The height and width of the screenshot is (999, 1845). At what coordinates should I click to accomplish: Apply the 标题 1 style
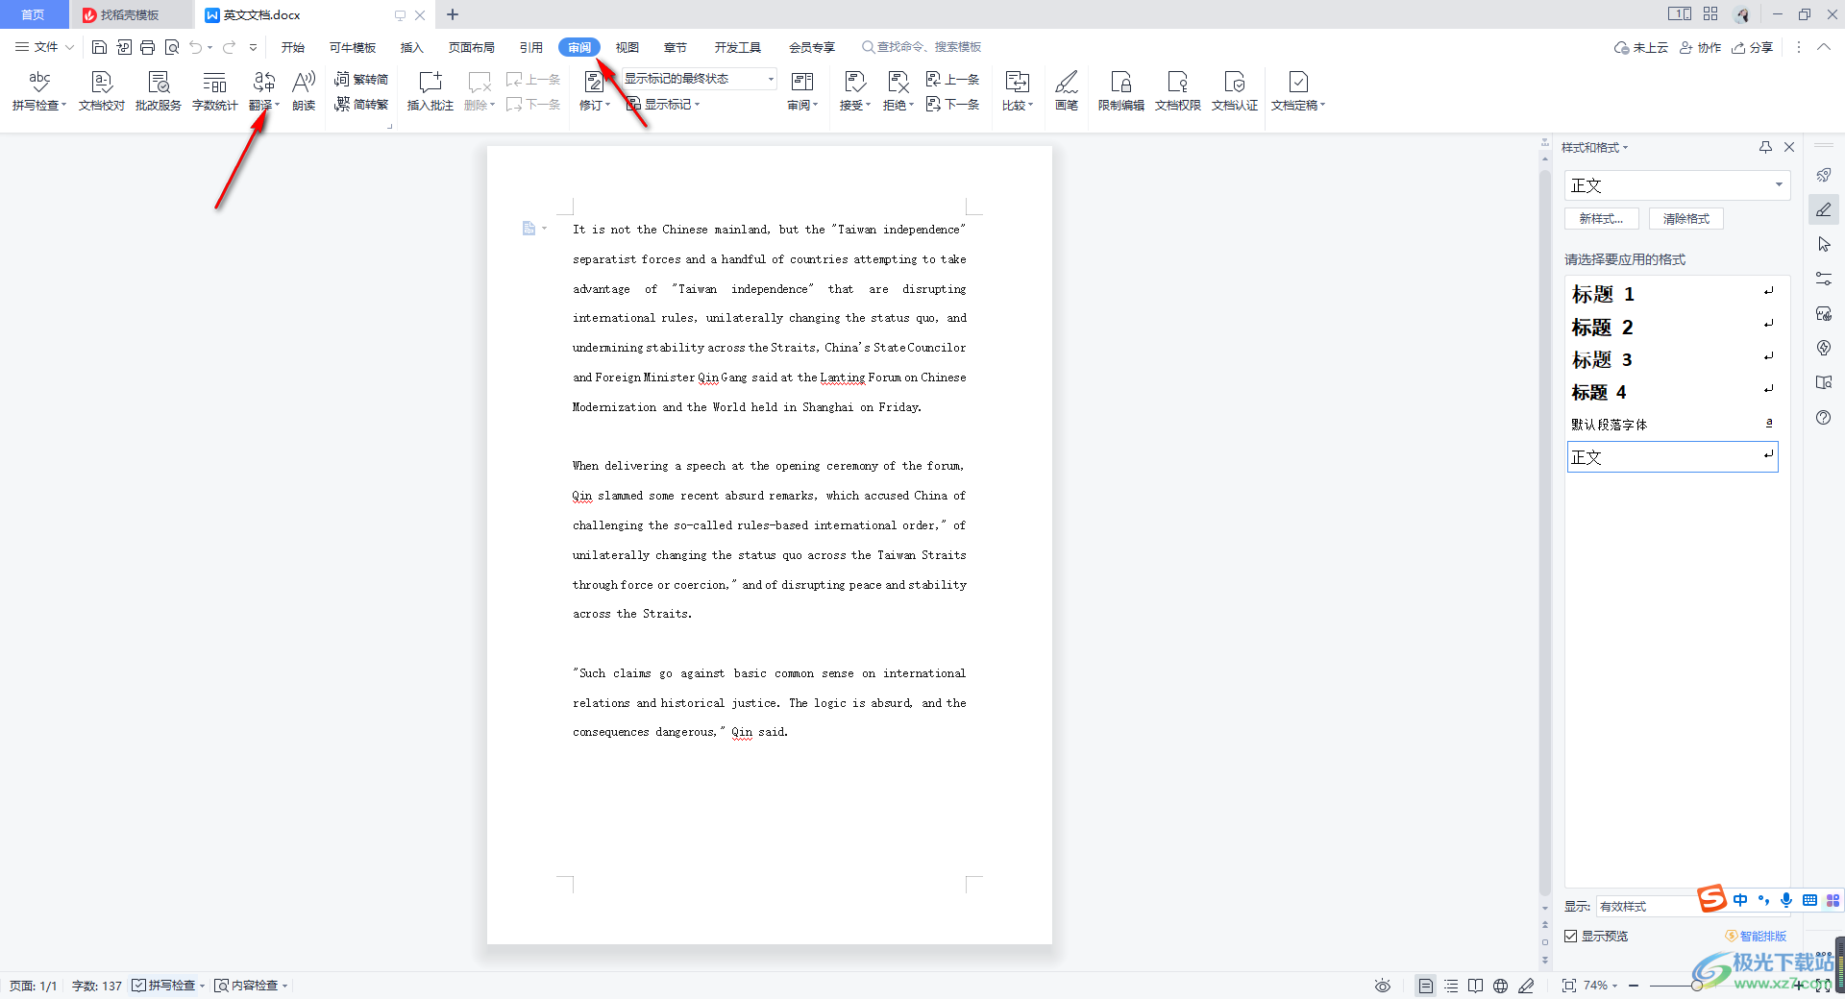(1672, 293)
